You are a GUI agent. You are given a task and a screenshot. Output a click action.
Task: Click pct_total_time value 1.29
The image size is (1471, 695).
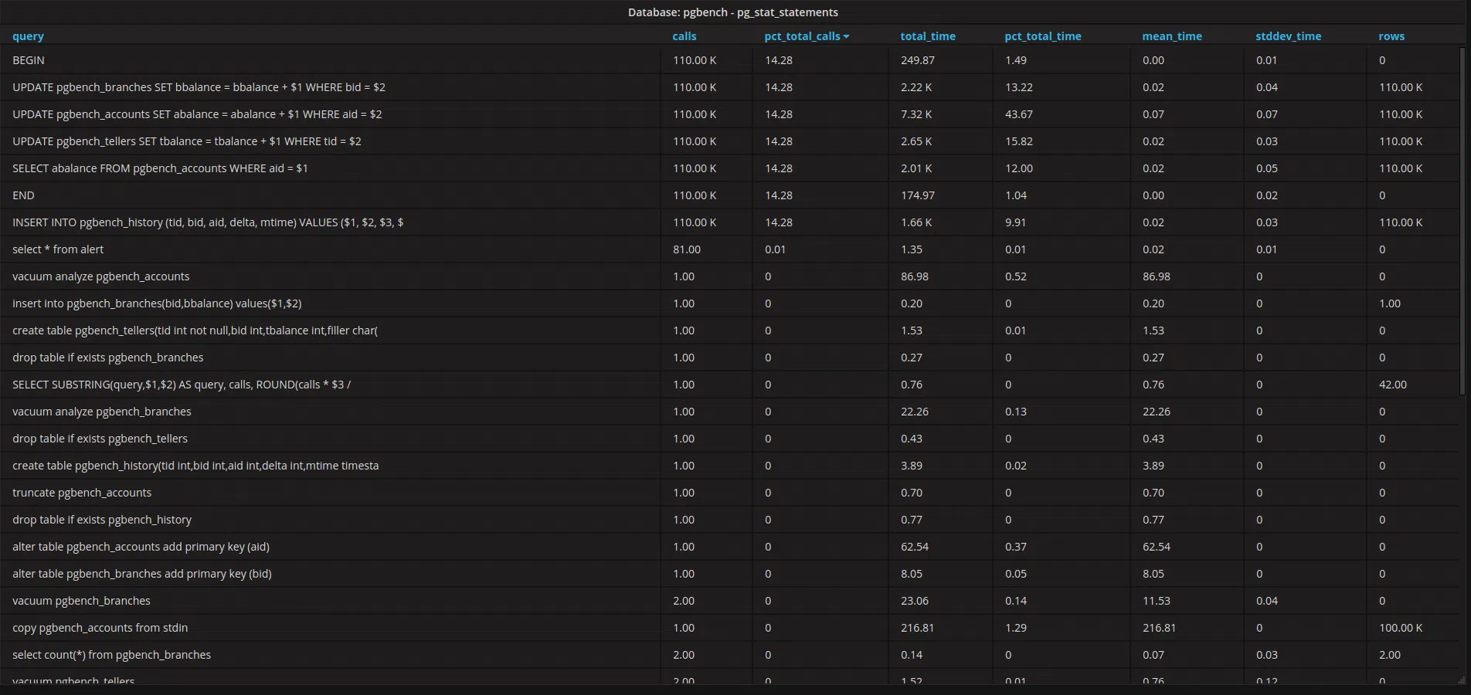pos(1016,628)
